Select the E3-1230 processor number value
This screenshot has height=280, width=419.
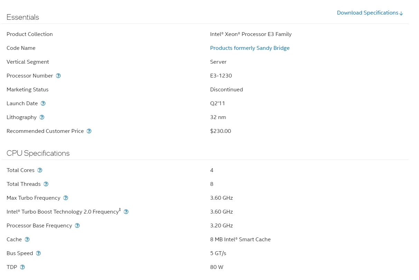[221, 76]
